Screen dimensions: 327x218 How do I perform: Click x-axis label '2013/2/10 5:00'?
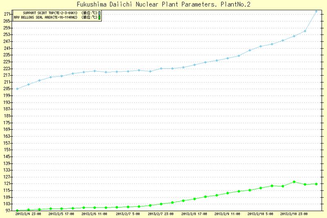(260, 214)
